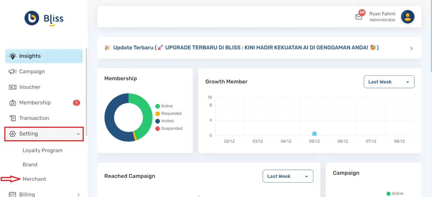Click the Insights lightbulb icon
Viewport: 432px width, 197px height.
(13, 56)
